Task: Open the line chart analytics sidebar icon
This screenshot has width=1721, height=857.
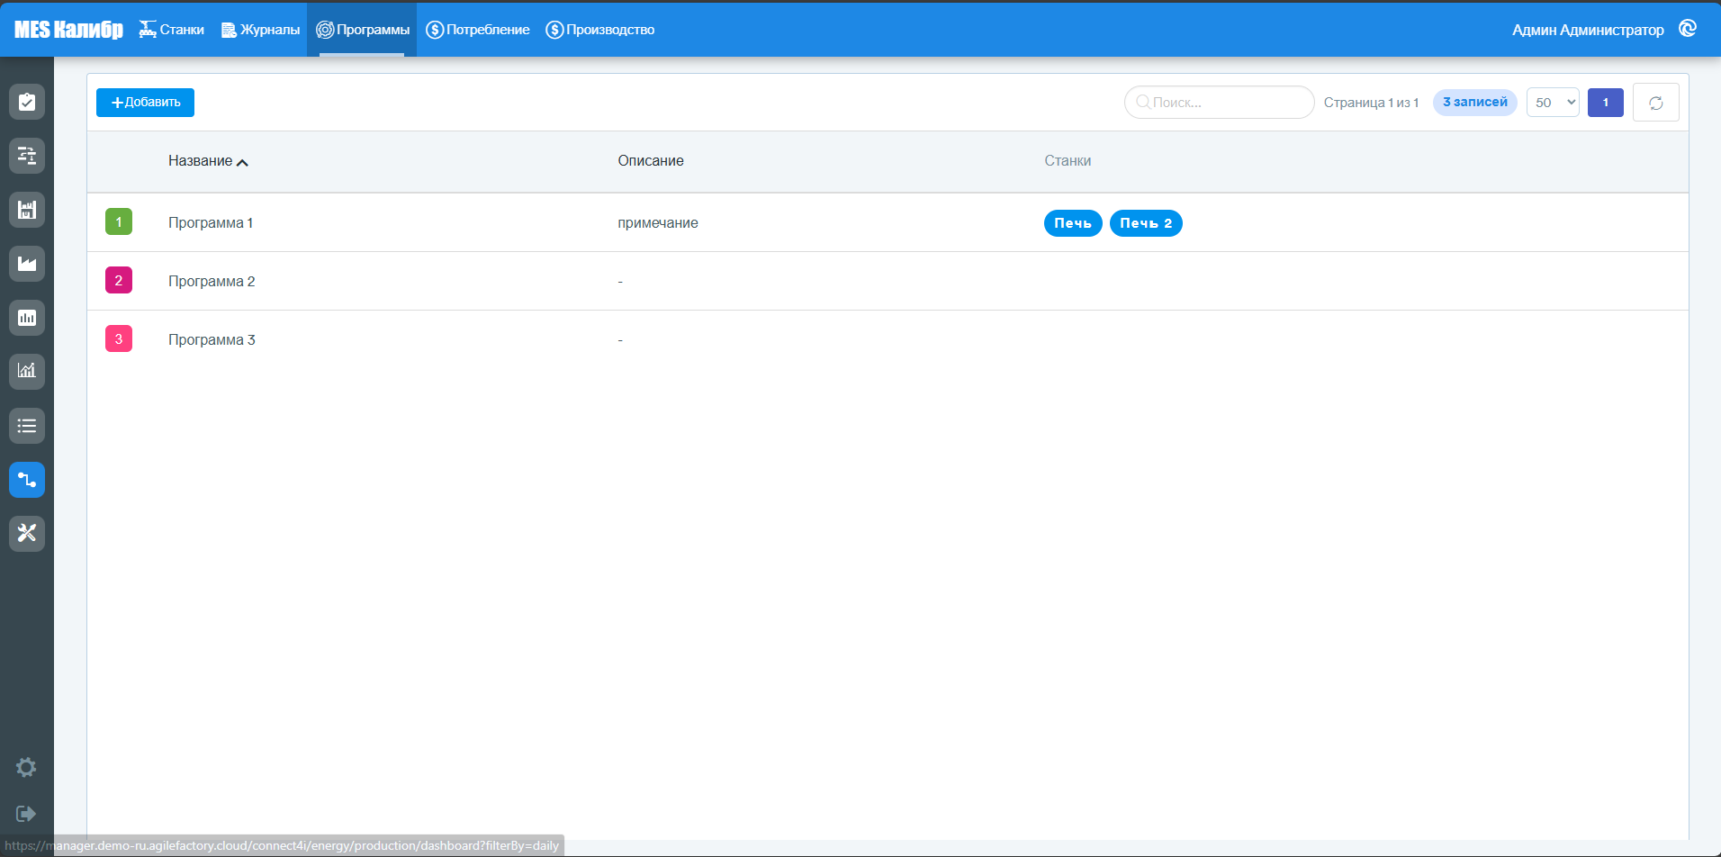Action: [x=27, y=372]
